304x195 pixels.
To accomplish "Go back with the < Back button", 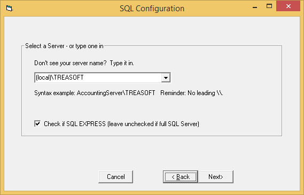I will [181, 177].
